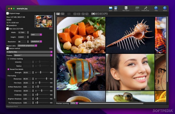
Task: Click the Width input field
Action: (x=22, y=32)
